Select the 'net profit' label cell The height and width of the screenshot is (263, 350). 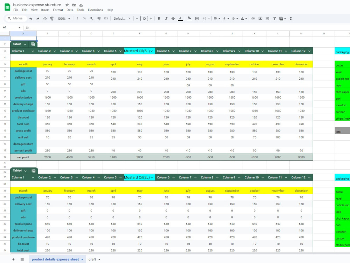tap(23, 157)
